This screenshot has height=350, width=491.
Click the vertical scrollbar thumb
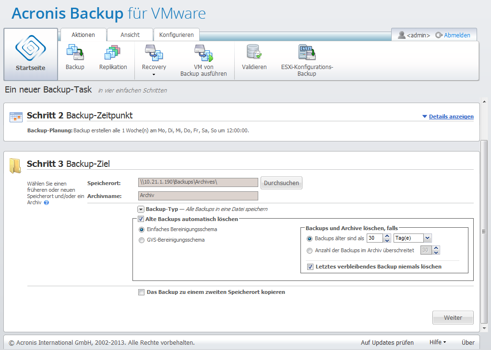click(x=484, y=232)
